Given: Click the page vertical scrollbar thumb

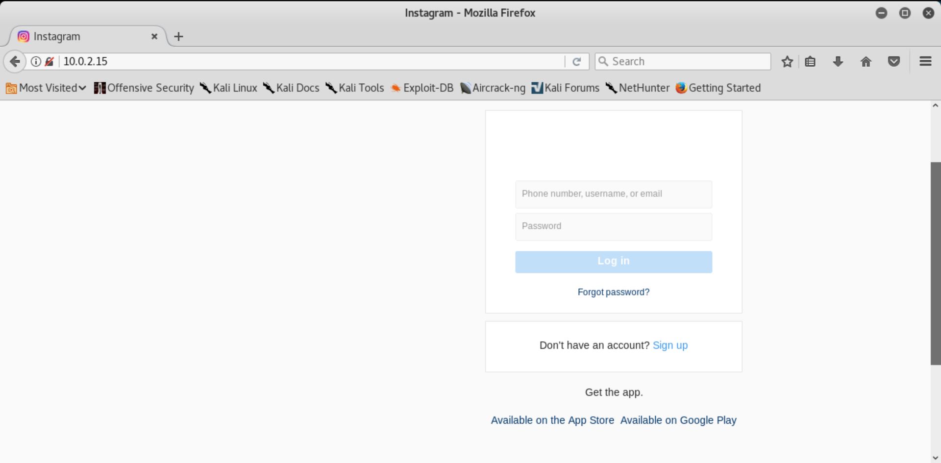Looking at the screenshot, I should (x=935, y=264).
